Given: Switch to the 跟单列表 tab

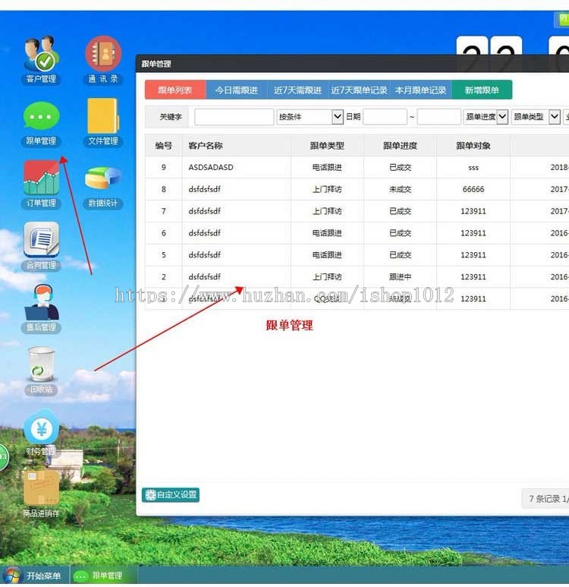Looking at the screenshot, I should [x=175, y=90].
